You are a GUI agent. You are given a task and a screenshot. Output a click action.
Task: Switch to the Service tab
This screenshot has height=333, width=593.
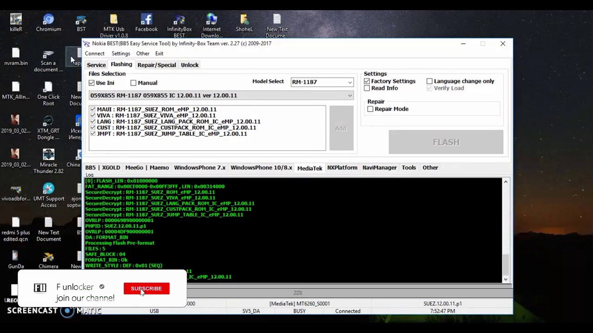pyautogui.click(x=96, y=65)
